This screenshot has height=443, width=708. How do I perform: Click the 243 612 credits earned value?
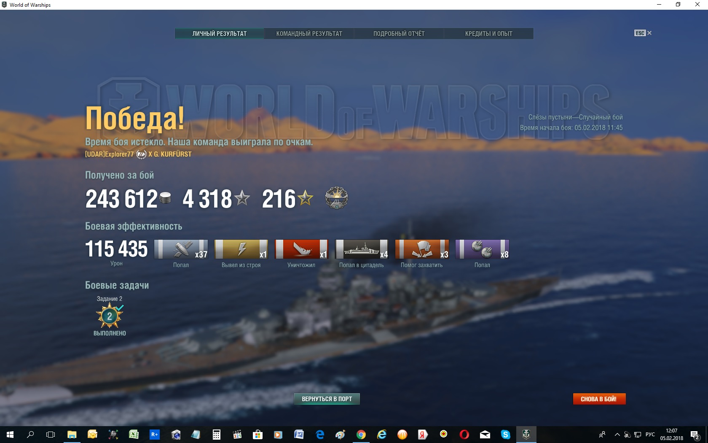click(x=121, y=199)
